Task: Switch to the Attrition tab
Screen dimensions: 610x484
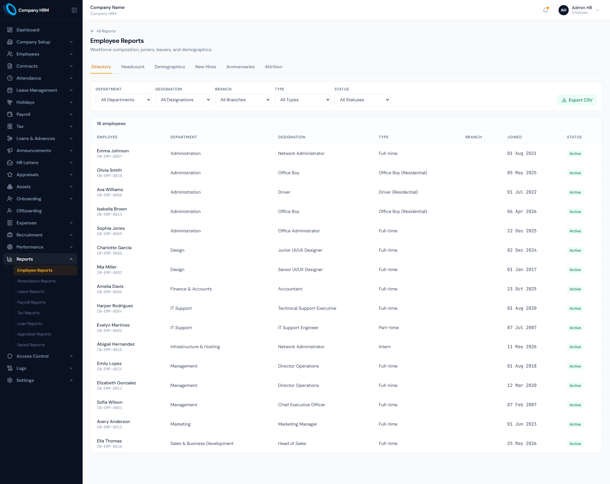Action: click(274, 67)
